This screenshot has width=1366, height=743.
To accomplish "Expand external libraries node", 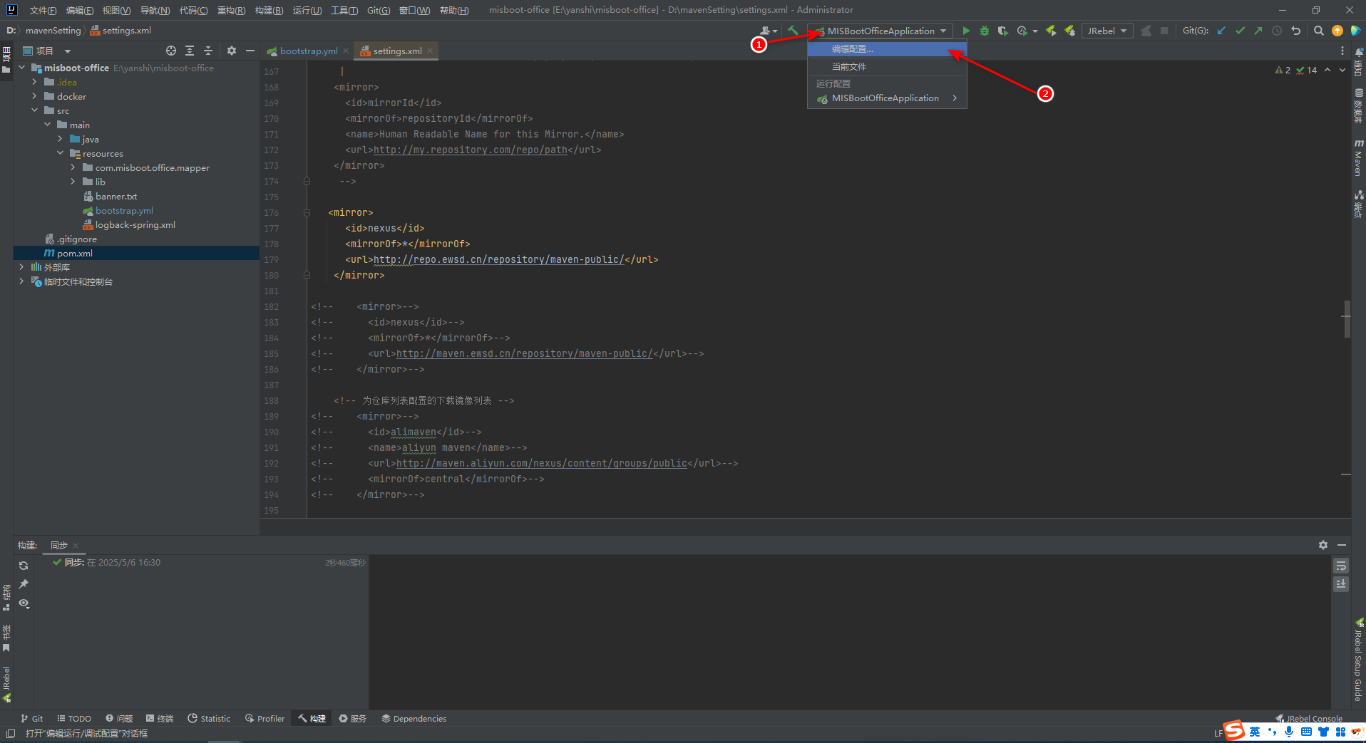I will pyautogui.click(x=21, y=267).
